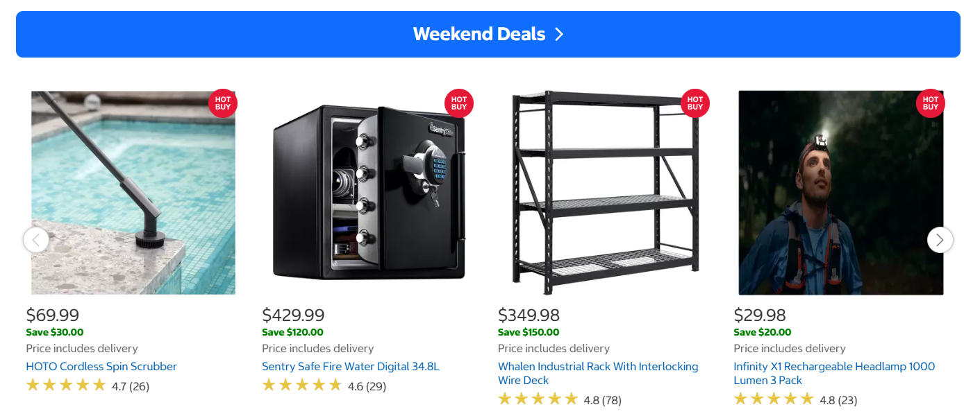Click star rating of Whalen rack
Screen dimensions: 964x416
point(538,399)
